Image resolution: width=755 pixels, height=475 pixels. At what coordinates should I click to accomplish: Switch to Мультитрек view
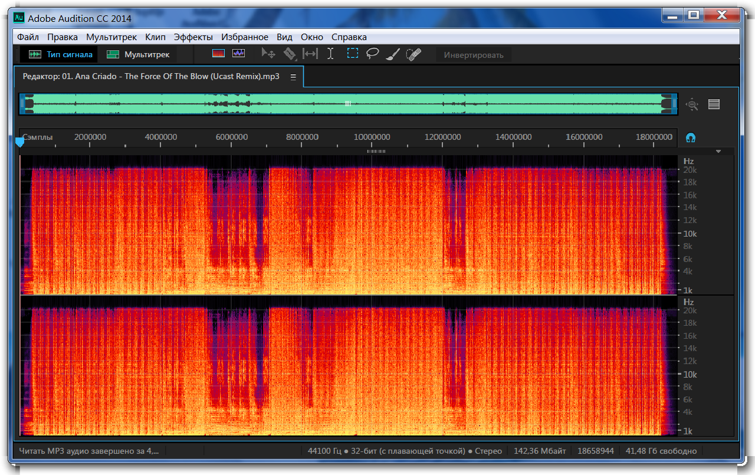tap(139, 54)
